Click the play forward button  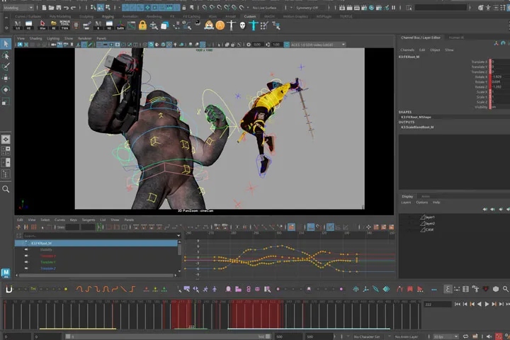[487, 304]
